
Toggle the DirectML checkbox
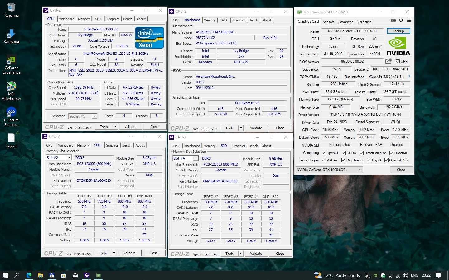[x=391, y=153]
